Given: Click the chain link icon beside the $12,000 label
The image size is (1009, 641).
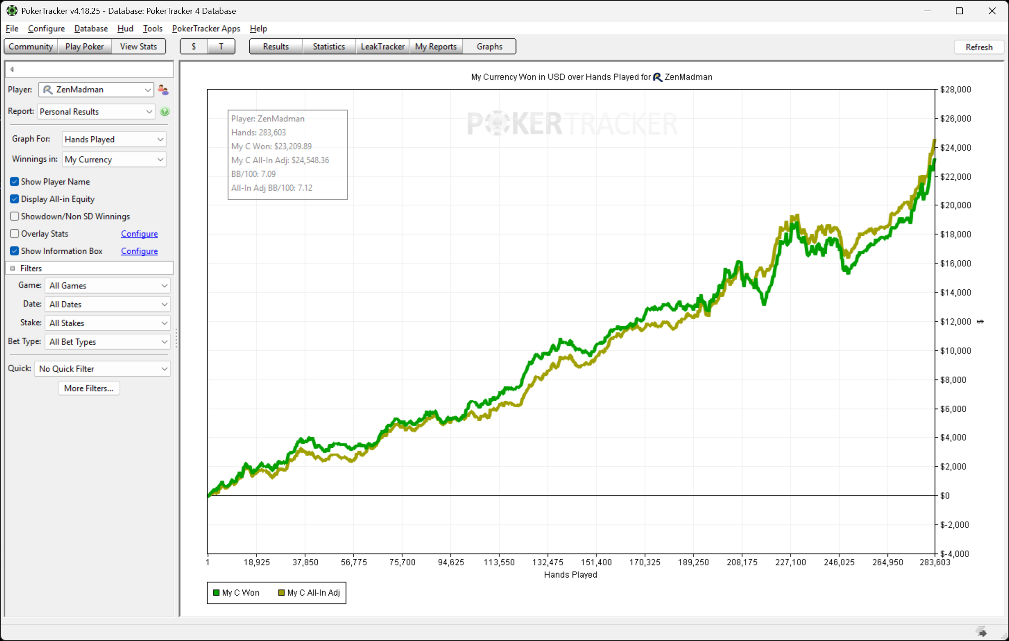Looking at the screenshot, I should coord(980,322).
